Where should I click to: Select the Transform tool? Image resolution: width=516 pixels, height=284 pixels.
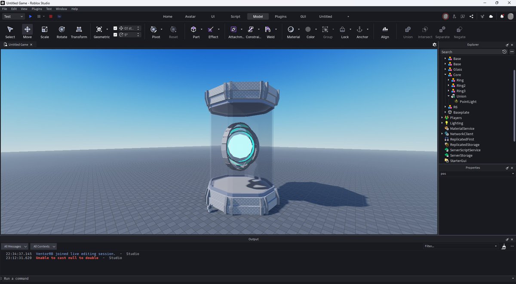tap(79, 30)
